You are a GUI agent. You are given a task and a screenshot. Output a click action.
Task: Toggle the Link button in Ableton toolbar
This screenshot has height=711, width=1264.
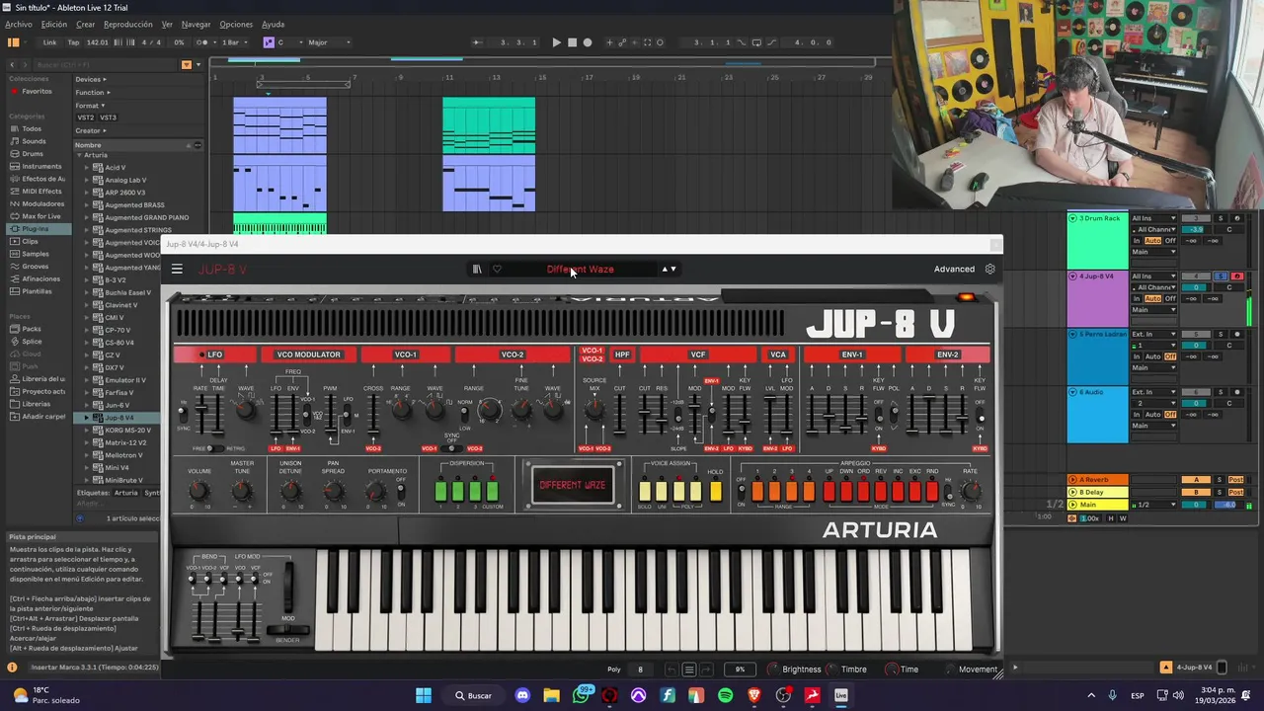(49, 42)
